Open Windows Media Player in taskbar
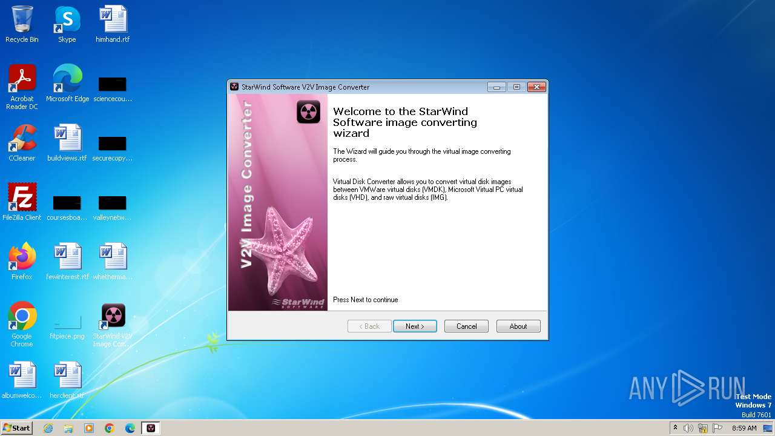Screen dimensions: 775x436 coord(89,428)
